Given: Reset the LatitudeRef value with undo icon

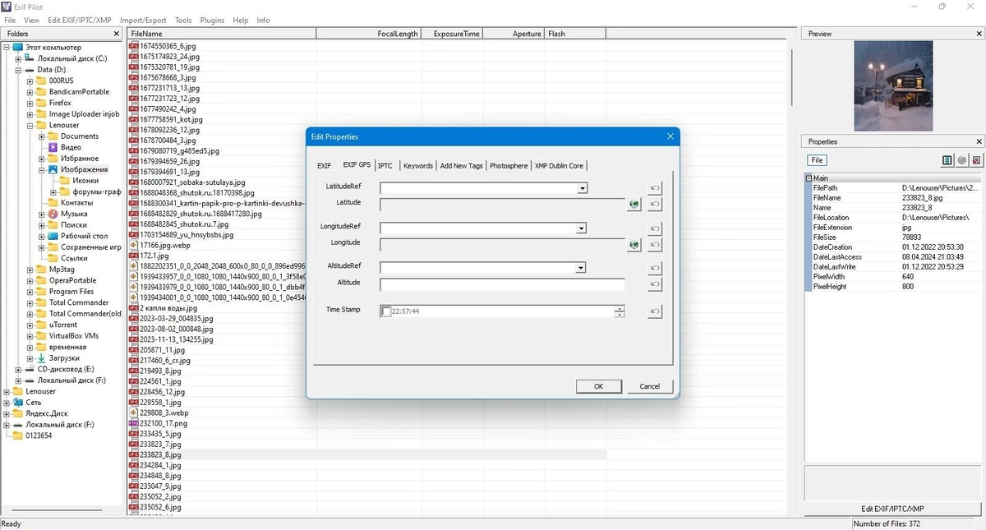Looking at the screenshot, I should coord(655,188).
